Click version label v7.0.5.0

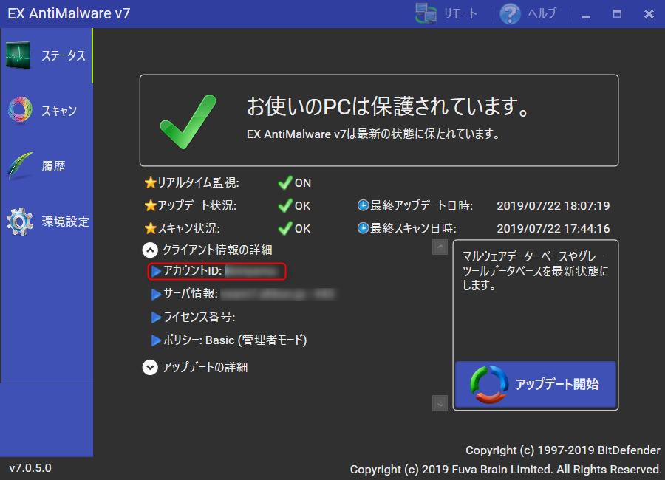tap(30, 468)
